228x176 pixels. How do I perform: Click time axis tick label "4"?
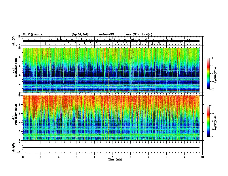pos(95,157)
